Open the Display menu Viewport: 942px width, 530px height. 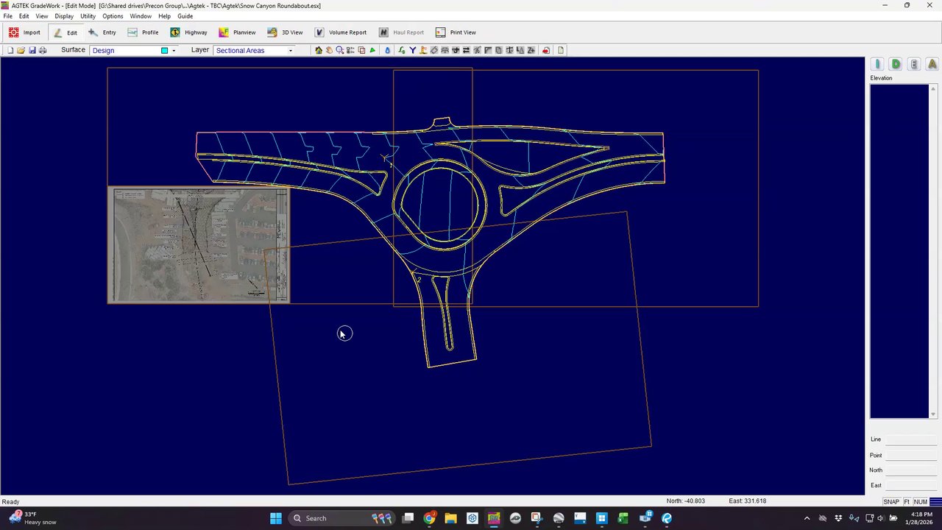pyautogui.click(x=64, y=16)
